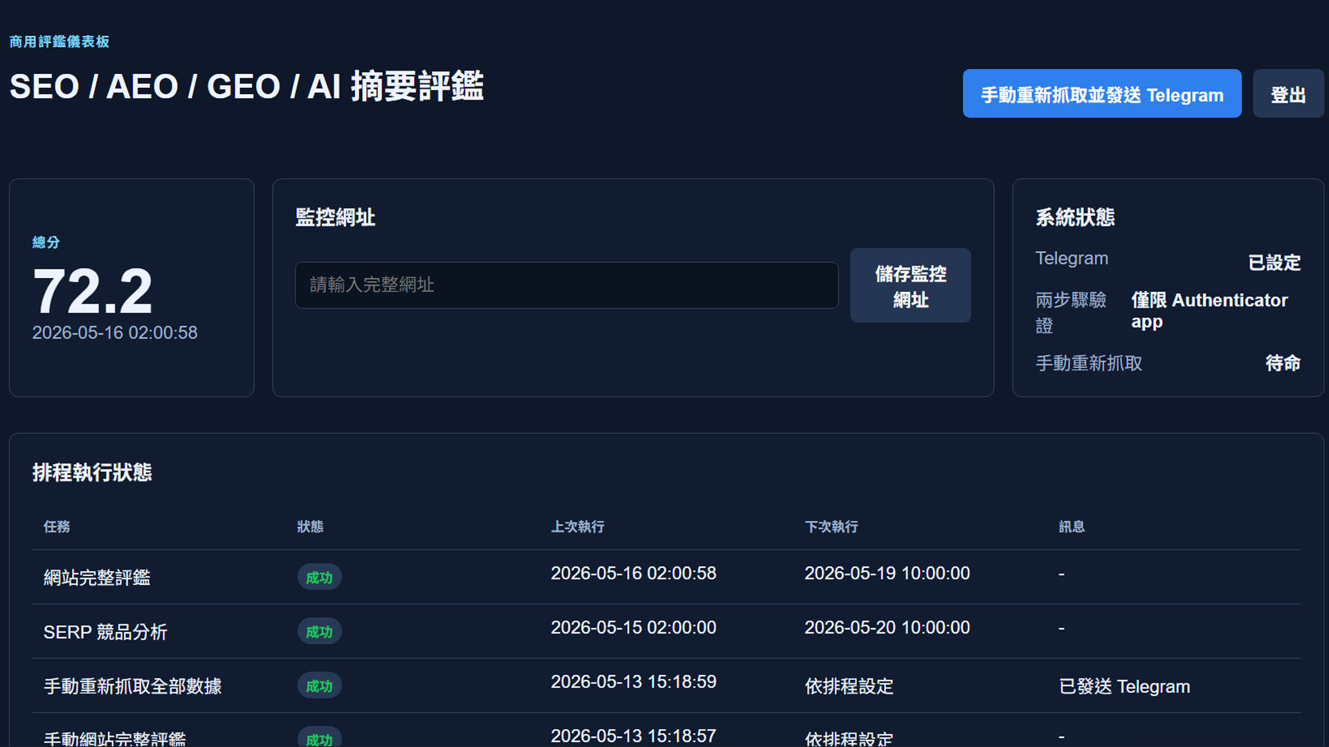Click the total score 72.2 value
1329x747 pixels.
[93, 290]
